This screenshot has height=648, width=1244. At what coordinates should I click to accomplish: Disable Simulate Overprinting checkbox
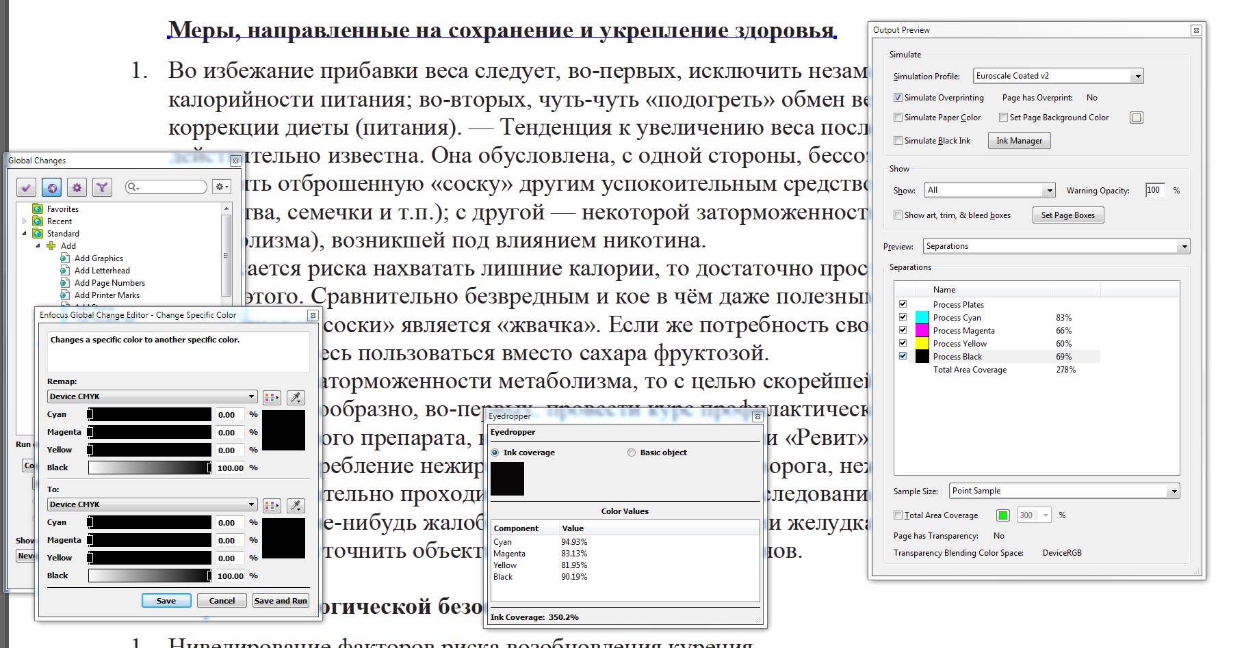pyautogui.click(x=898, y=98)
